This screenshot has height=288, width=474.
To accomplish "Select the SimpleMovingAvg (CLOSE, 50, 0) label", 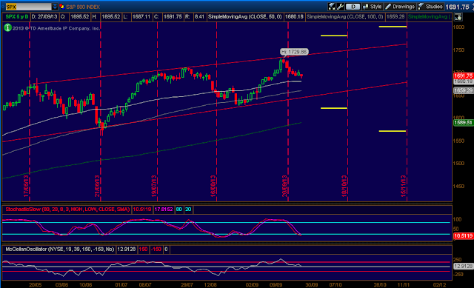I will point(244,17).
